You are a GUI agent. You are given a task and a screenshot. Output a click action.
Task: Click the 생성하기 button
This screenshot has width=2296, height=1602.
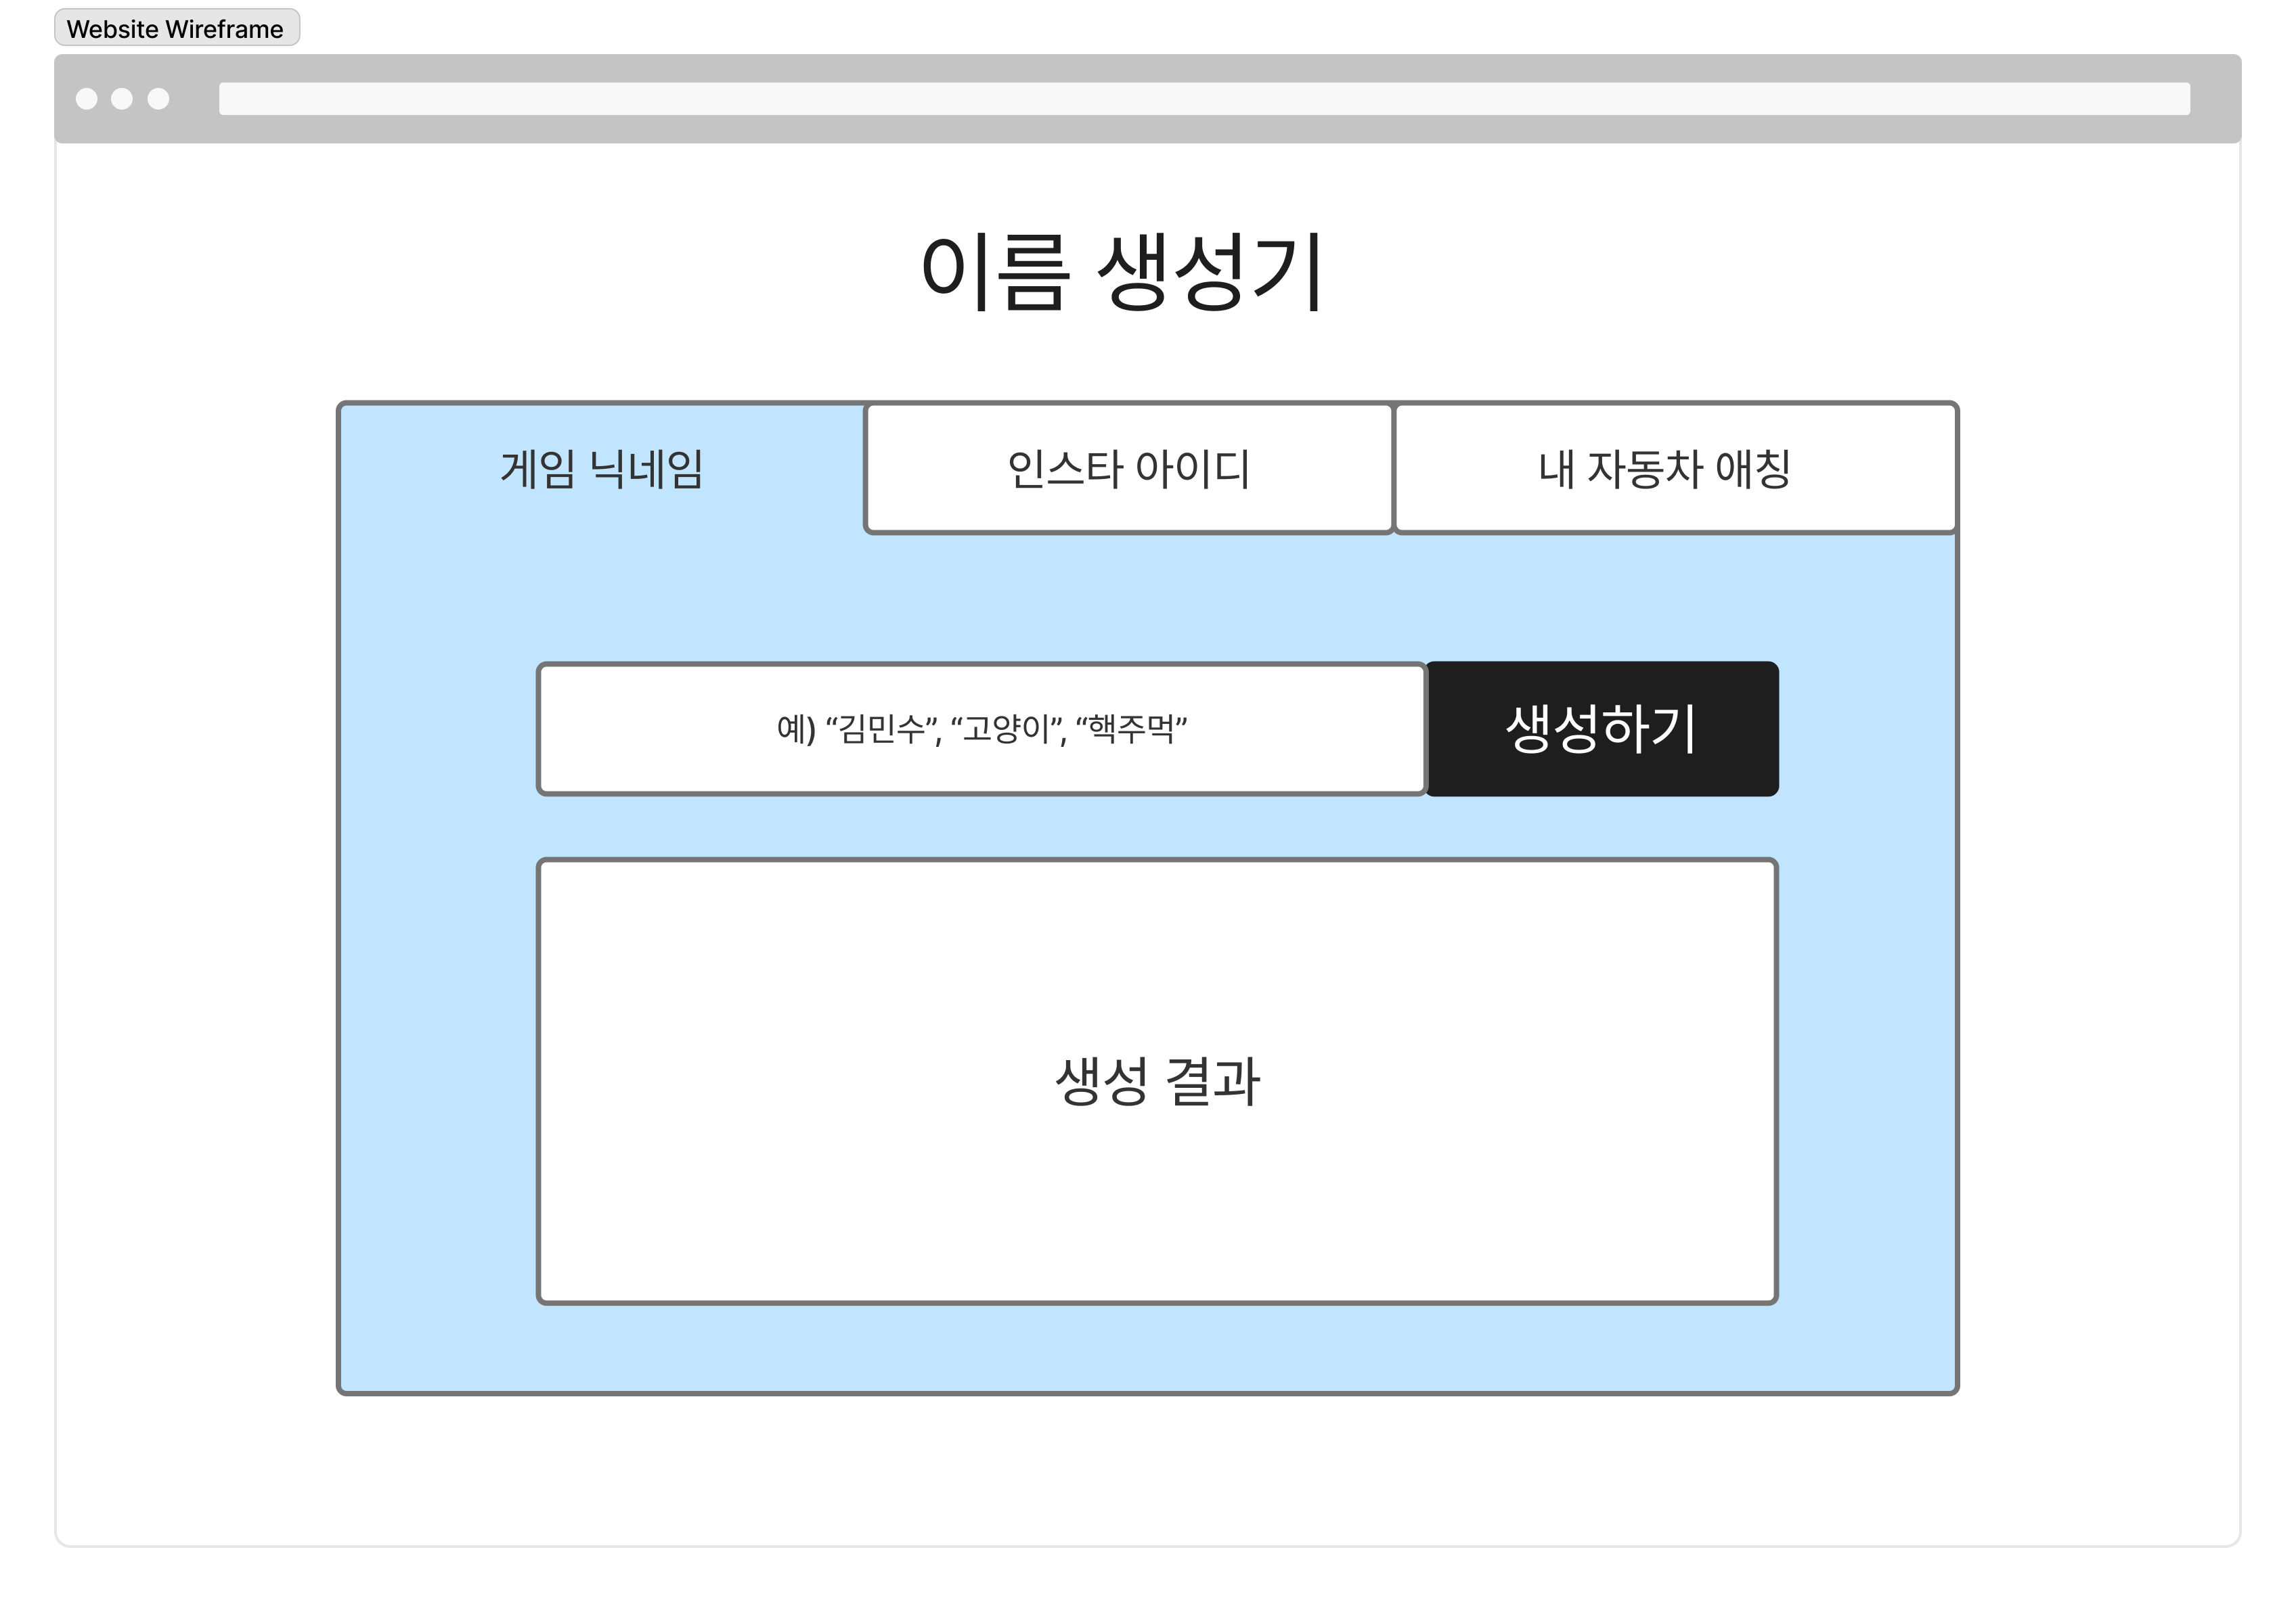tap(1601, 729)
